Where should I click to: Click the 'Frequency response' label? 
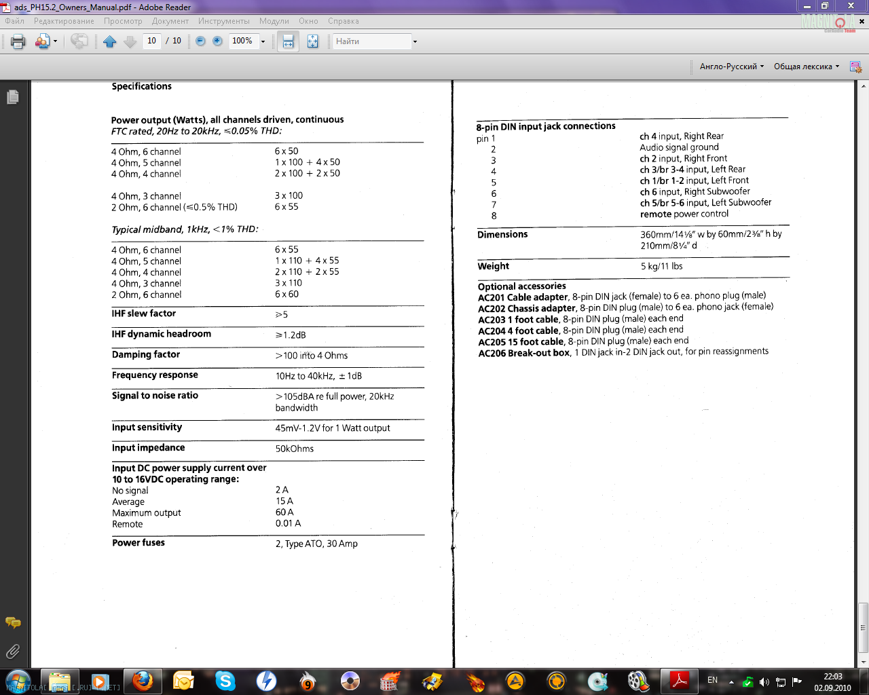155,375
